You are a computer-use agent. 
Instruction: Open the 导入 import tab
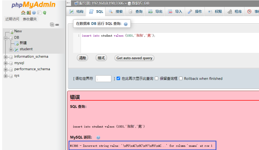[175, 12]
